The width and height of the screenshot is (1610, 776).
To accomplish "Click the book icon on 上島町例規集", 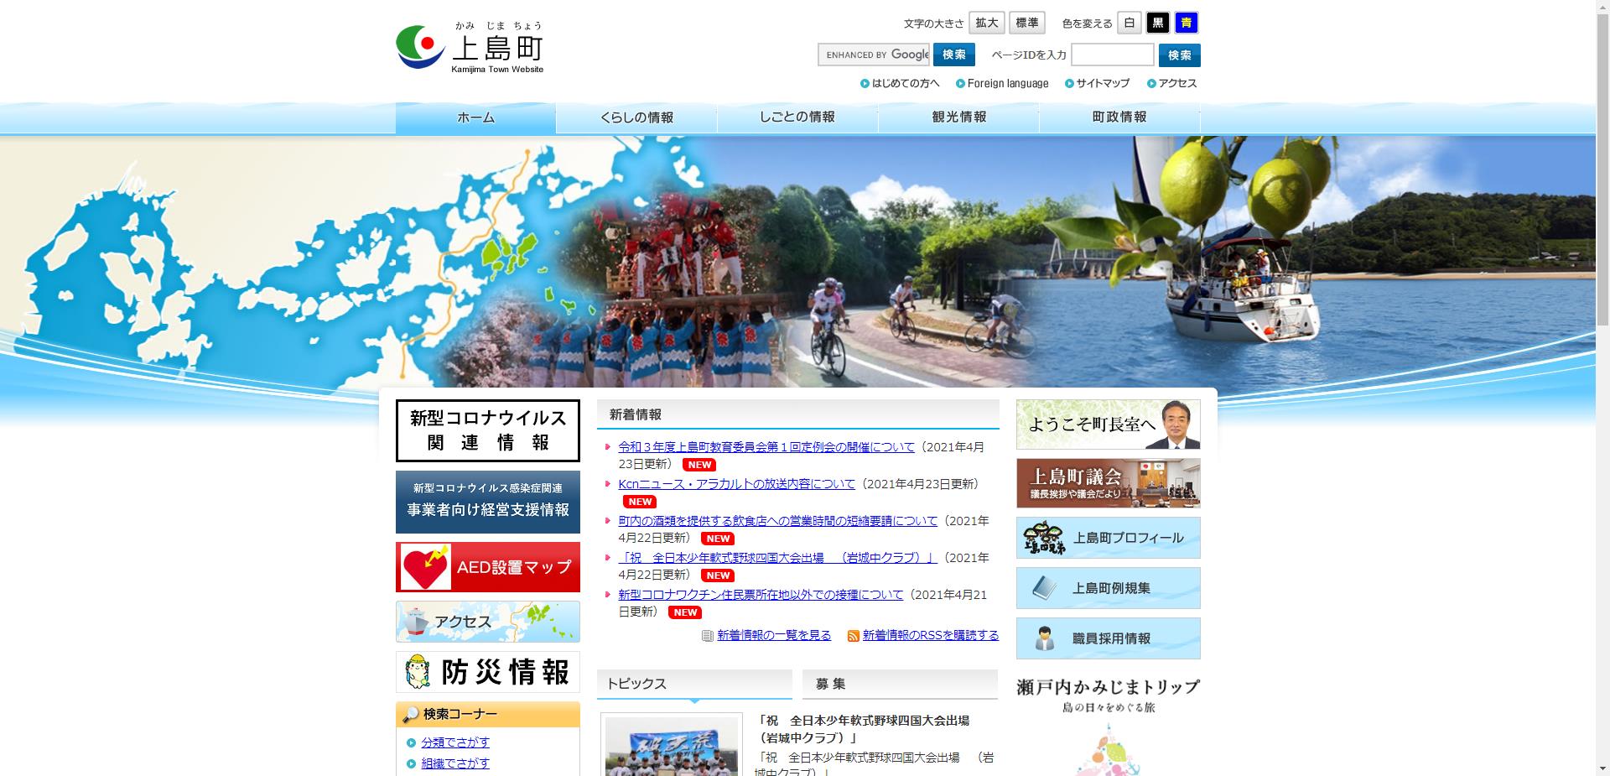I will point(1042,587).
